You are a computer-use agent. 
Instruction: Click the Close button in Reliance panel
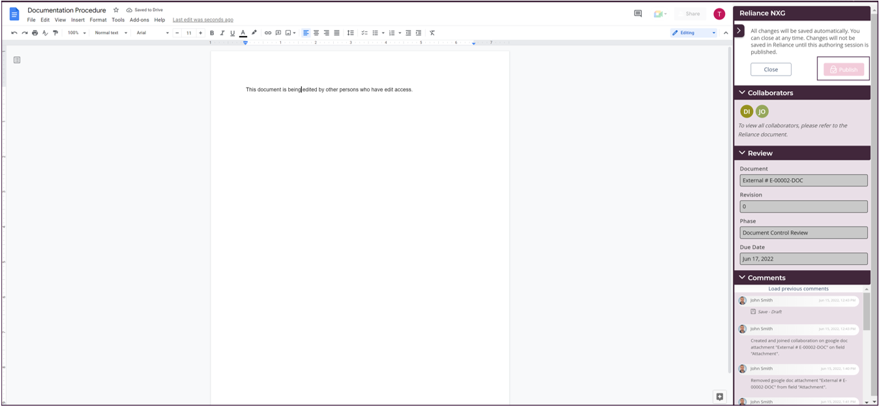pos(771,70)
